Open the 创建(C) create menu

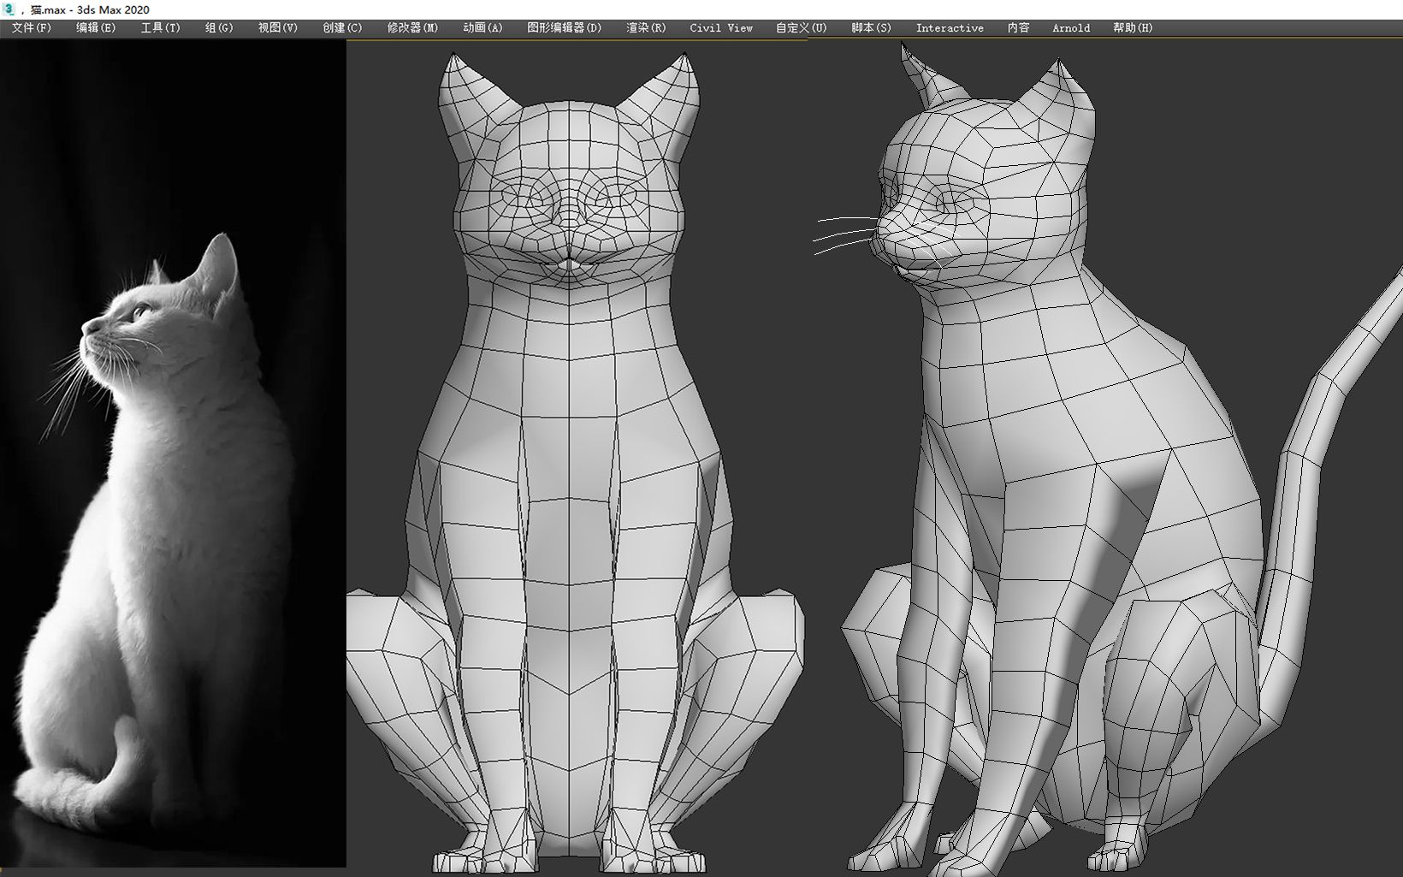click(342, 27)
